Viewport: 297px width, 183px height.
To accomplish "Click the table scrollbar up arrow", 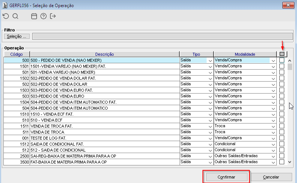I will tap(289, 61).
